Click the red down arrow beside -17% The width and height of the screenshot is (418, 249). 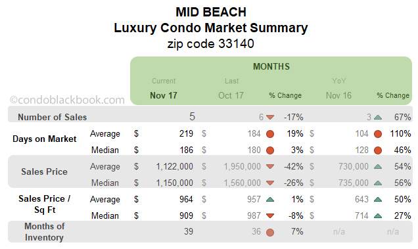(270, 118)
